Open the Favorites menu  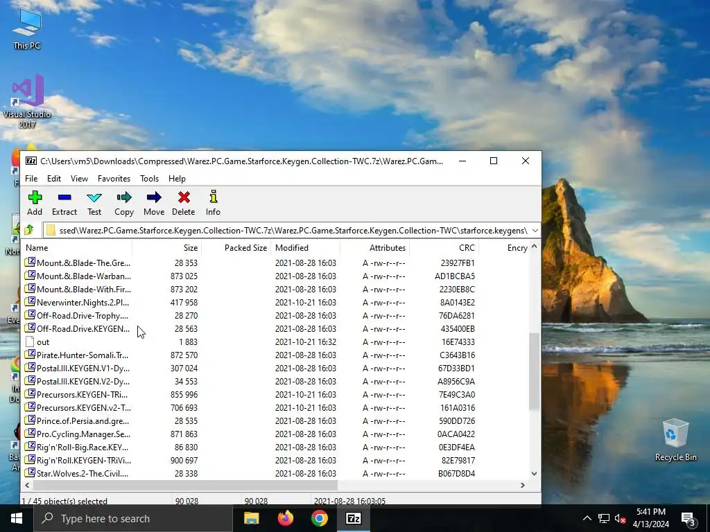pos(114,179)
